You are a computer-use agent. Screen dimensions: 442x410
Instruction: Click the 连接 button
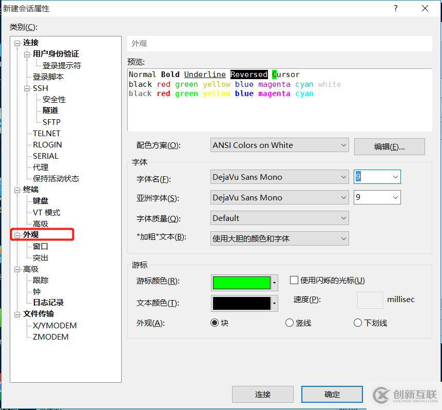coord(263,394)
